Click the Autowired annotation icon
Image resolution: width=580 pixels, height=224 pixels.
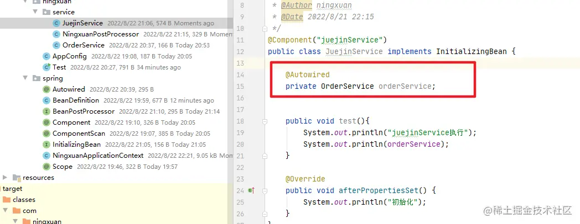[x=46, y=89]
